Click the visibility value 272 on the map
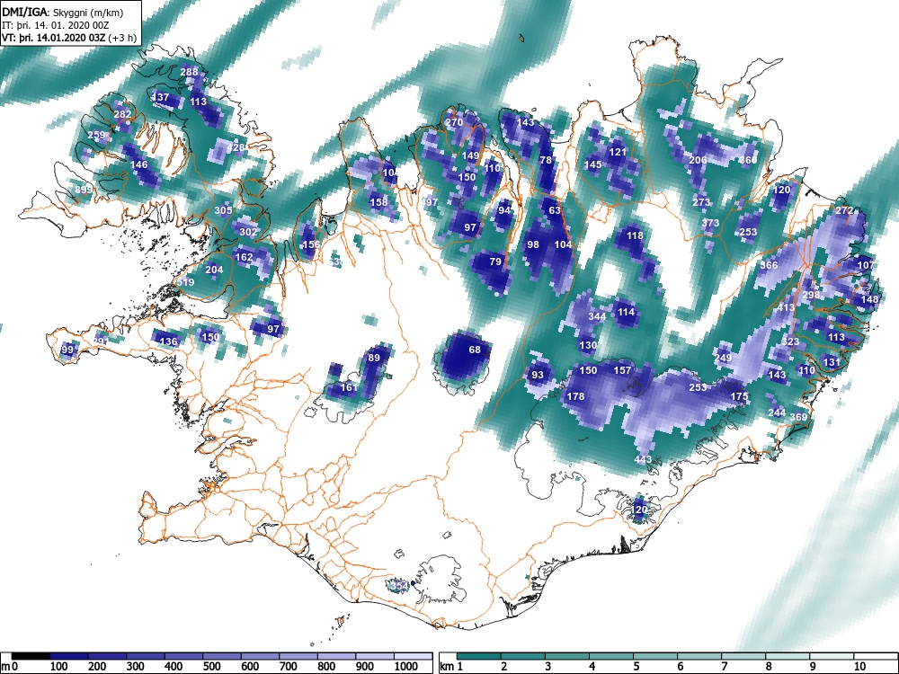Viewport: 899px width, 674px height. click(844, 210)
